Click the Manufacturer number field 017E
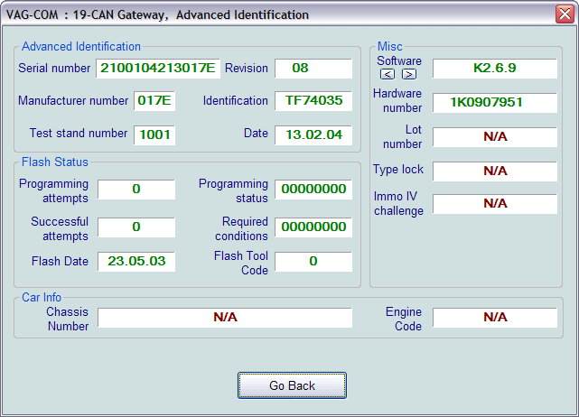 [x=154, y=101]
